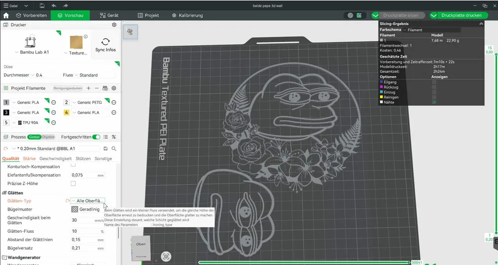This screenshot has width=498, height=265.
Task: Open print options arrow beside Druckplatte drucken
Action: click(434, 15)
